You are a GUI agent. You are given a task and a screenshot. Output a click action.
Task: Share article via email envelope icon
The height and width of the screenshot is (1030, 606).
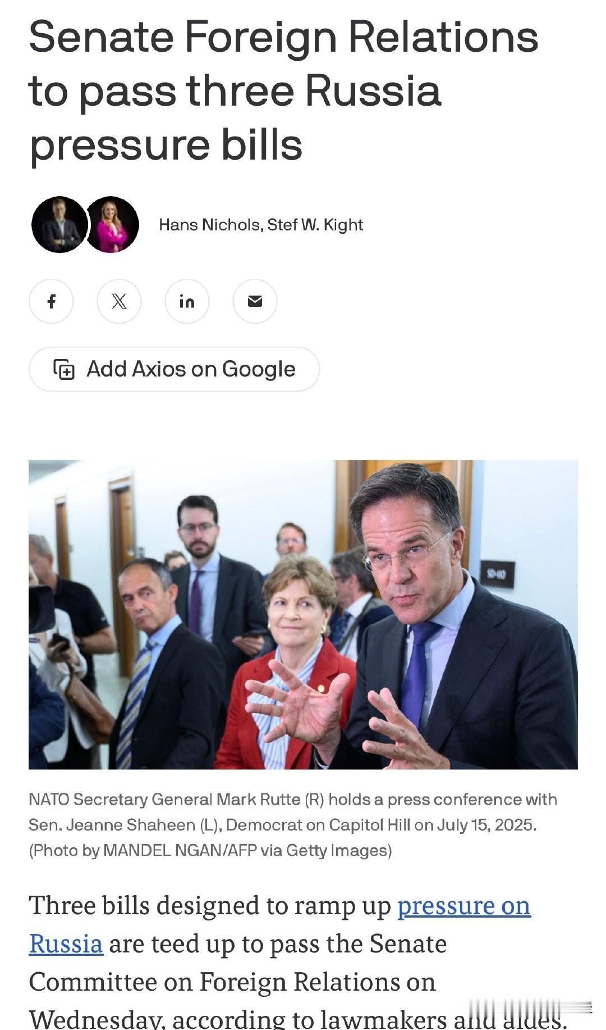pos(255,301)
